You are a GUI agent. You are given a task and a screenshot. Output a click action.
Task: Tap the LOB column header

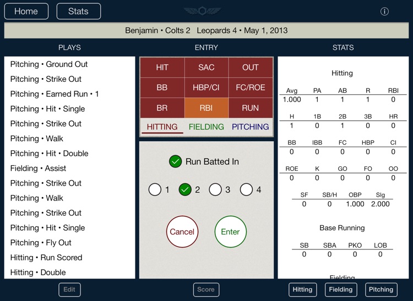[381, 246]
